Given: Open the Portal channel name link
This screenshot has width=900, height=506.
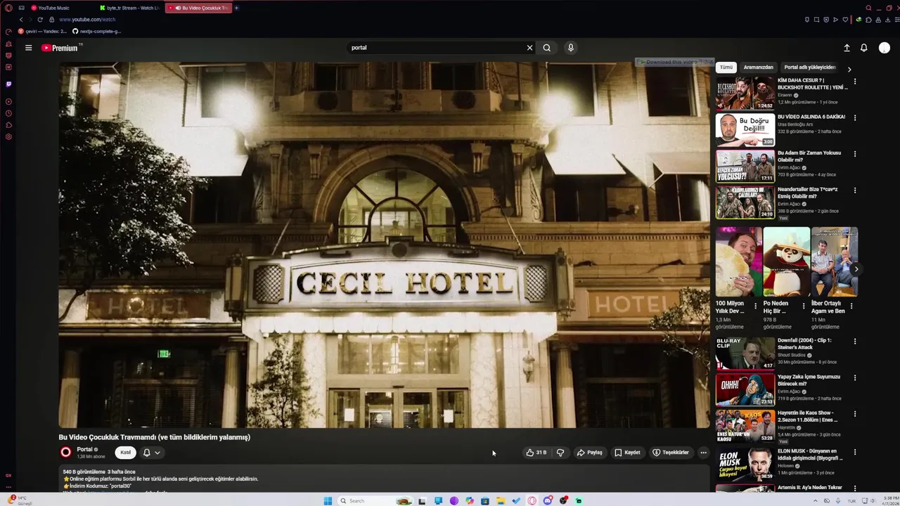Looking at the screenshot, I should click(85, 449).
